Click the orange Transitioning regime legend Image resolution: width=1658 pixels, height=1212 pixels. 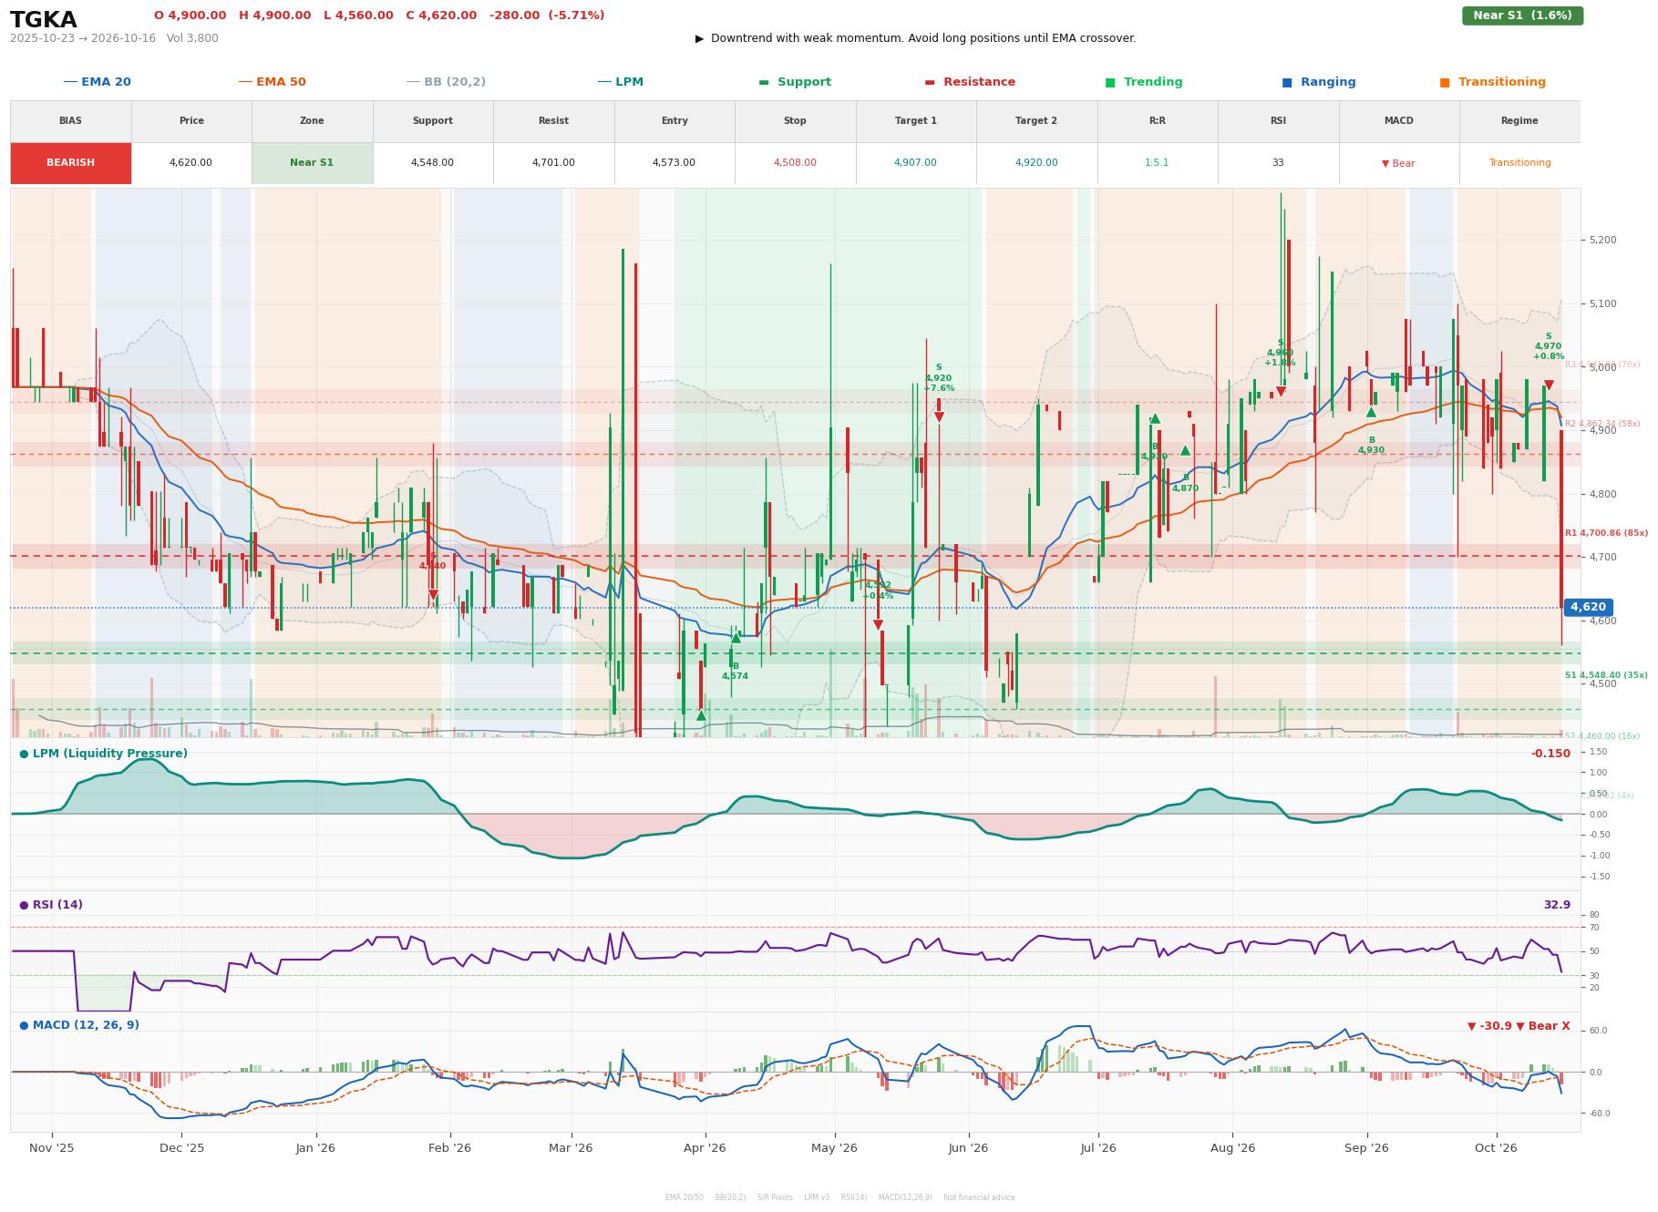click(1492, 82)
